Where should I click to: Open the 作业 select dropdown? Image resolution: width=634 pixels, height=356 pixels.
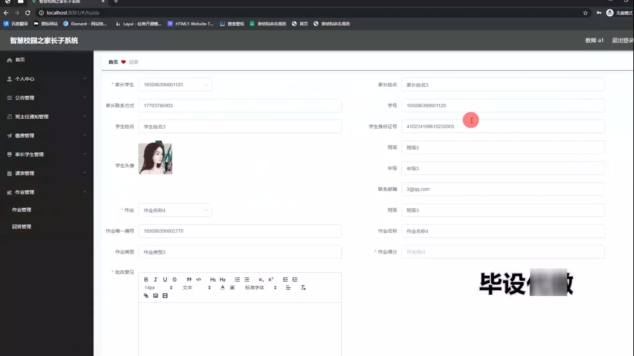[175, 210]
